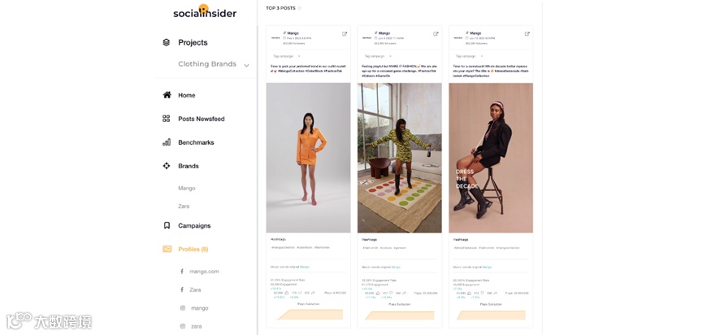Open Tag campaign dropdown on third post
The height and width of the screenshot is (335, 703).
click(x=471, y=56)
